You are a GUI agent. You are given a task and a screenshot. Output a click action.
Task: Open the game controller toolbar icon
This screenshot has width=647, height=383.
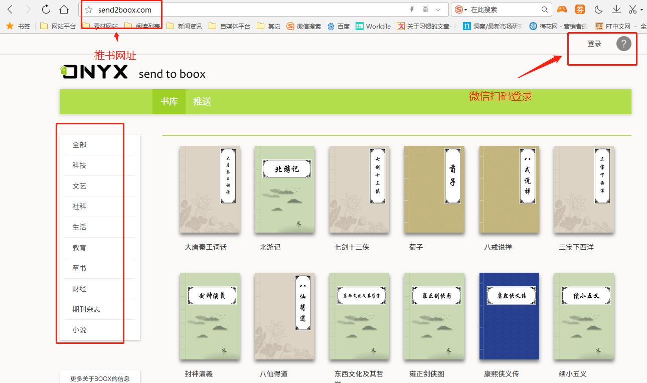(562, 10)
